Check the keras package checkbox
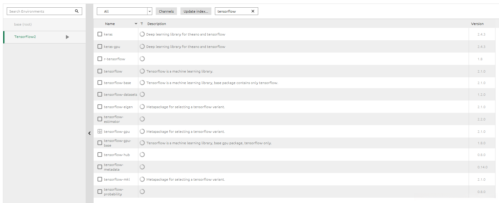Screen dimensions: 499x203 [x=100, y=34]
